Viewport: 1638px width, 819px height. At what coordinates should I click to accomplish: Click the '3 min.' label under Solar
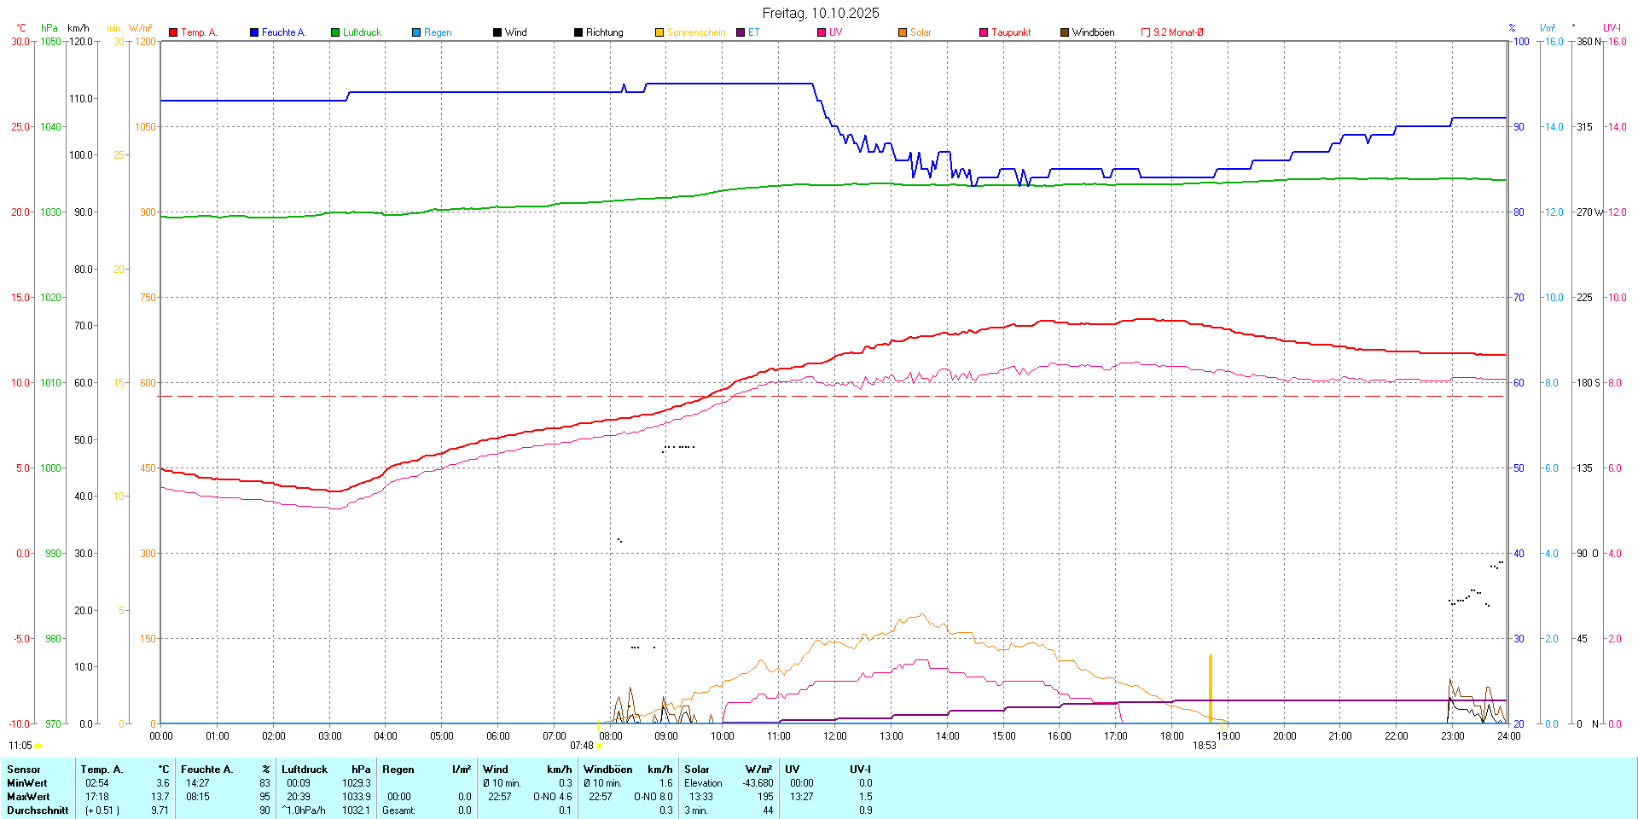696,810
